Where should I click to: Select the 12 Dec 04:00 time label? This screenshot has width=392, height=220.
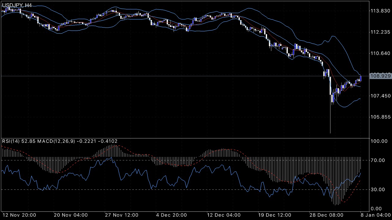point(224,215)
